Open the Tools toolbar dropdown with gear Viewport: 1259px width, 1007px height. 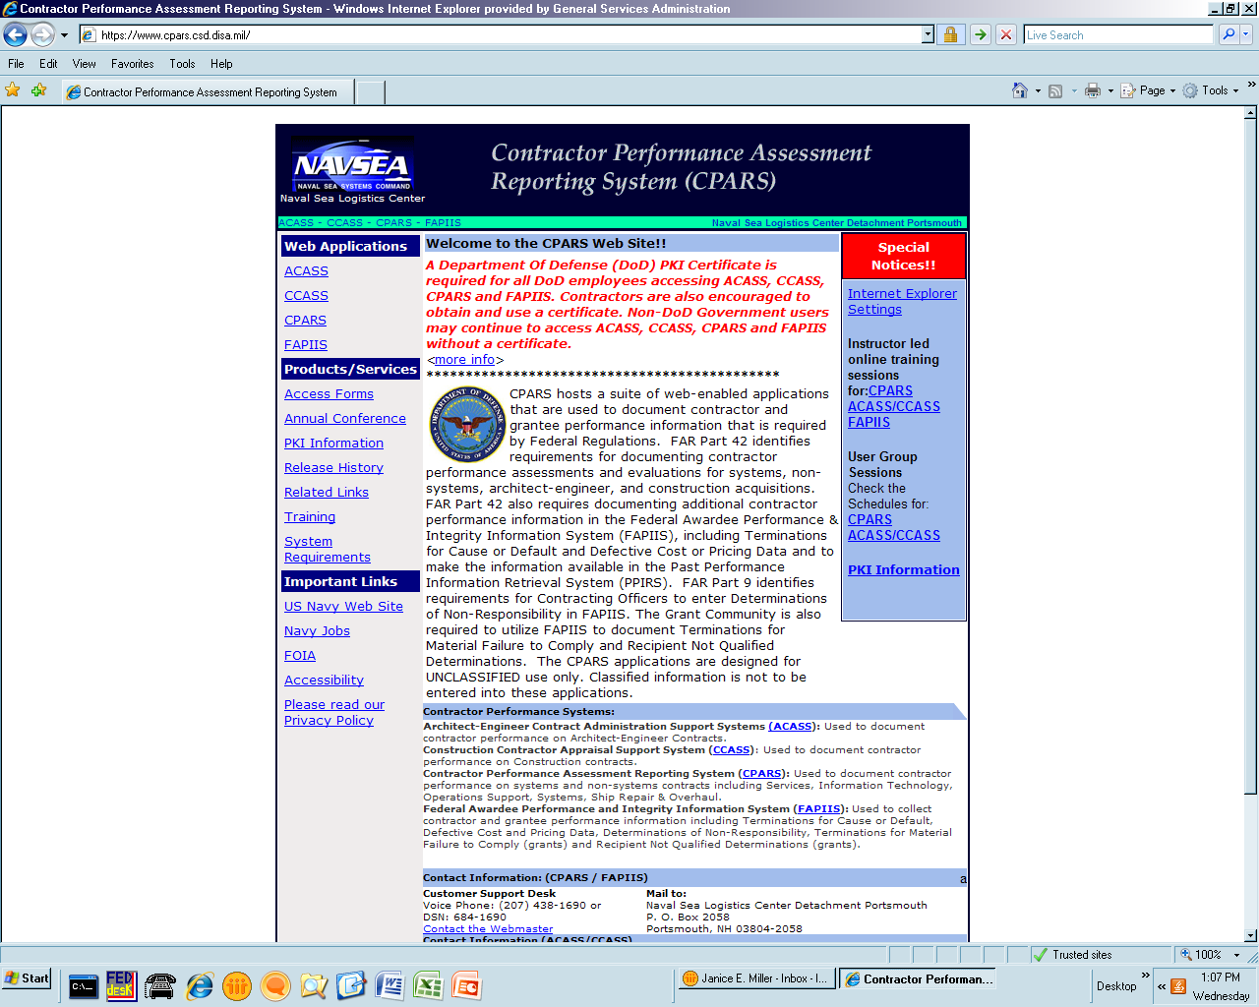pyautogui.click(x=1210, y=90)
